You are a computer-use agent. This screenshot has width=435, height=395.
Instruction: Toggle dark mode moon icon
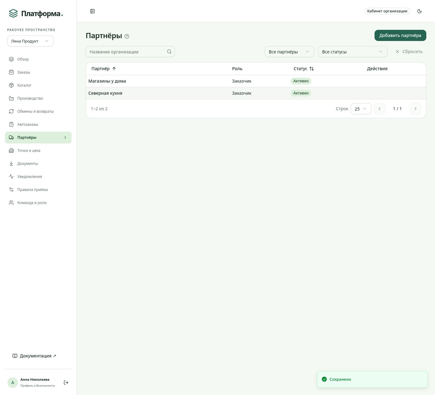419,11
